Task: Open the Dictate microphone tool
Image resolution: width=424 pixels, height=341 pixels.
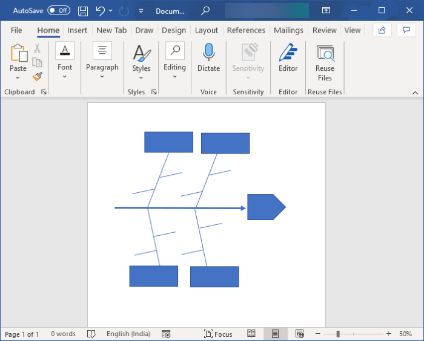Action: (208, 58)
